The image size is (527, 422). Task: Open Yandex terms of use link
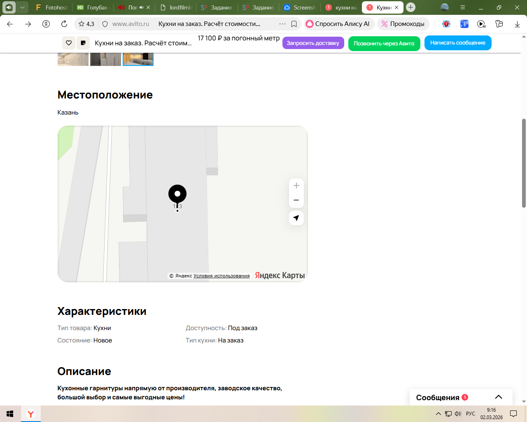pos(222,276)
